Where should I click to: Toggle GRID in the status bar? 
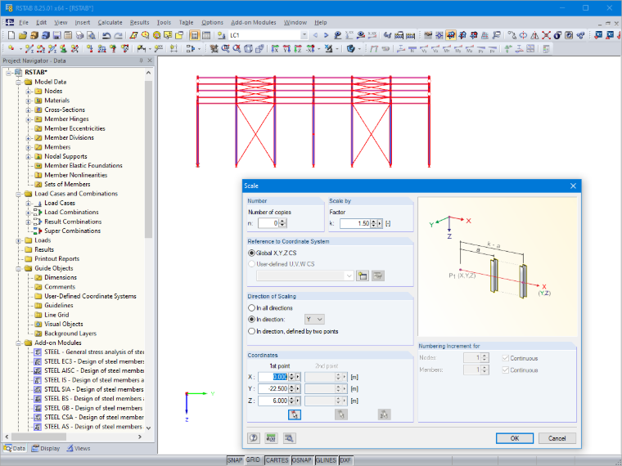[253, 459]
